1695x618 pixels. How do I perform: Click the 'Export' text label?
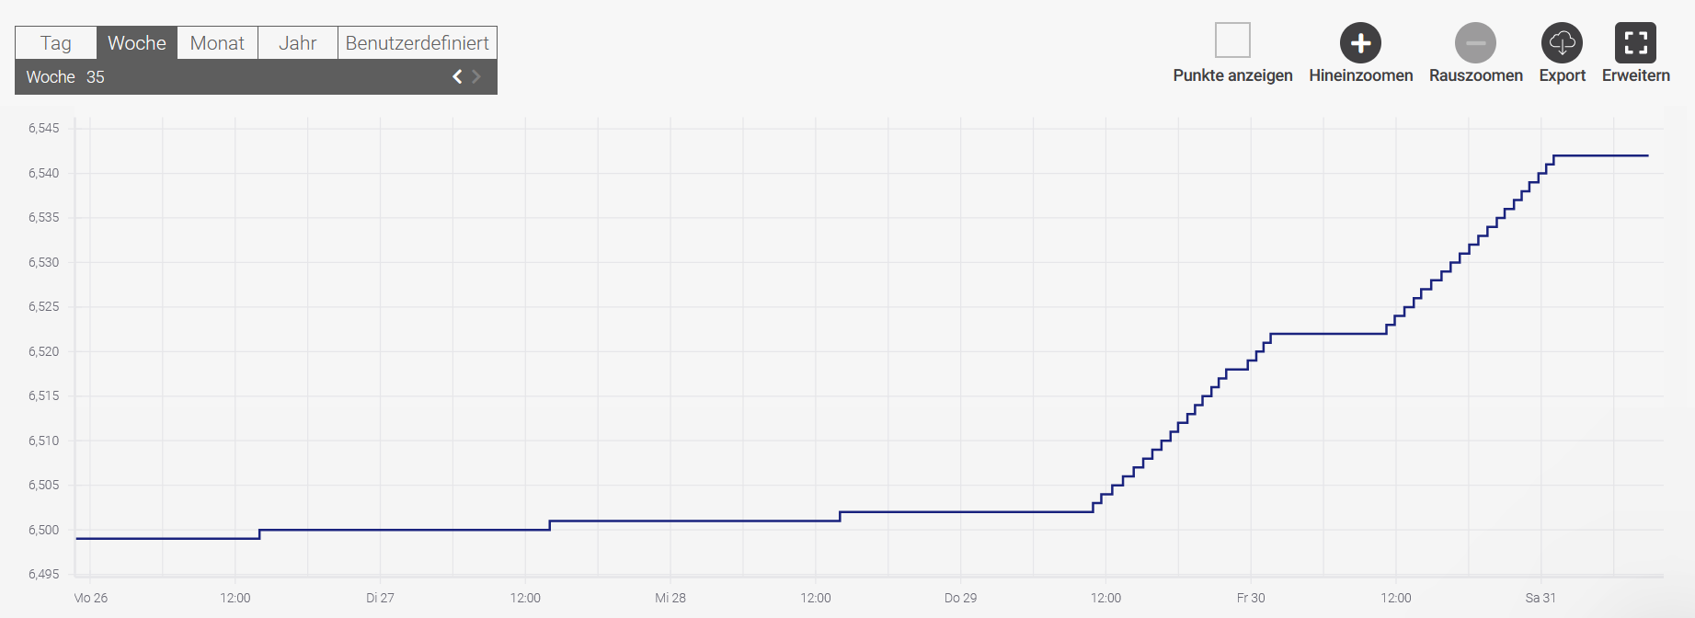(x=1562, y=75)
